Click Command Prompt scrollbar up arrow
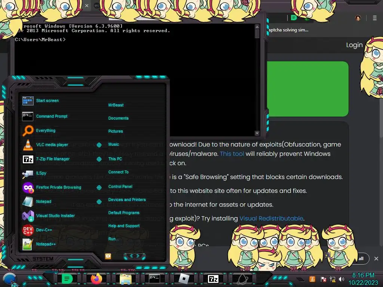The width and height of the screenshot is (383, 287). (257, 27)
